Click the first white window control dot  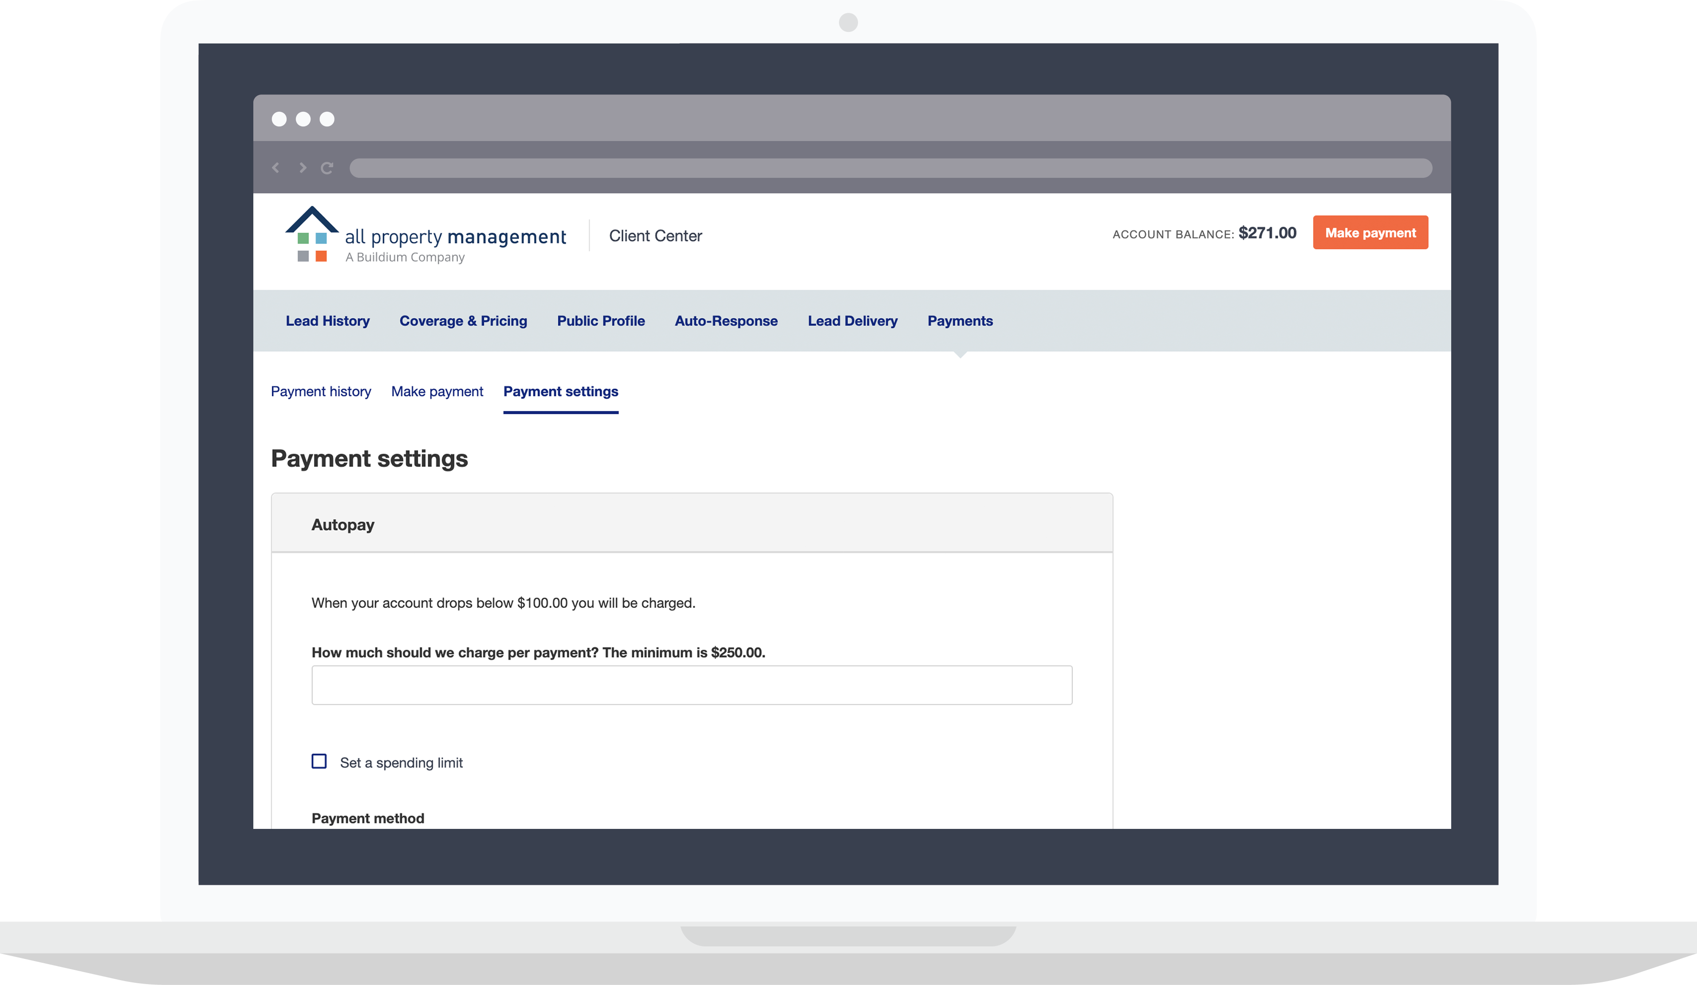tap(279, 119)
